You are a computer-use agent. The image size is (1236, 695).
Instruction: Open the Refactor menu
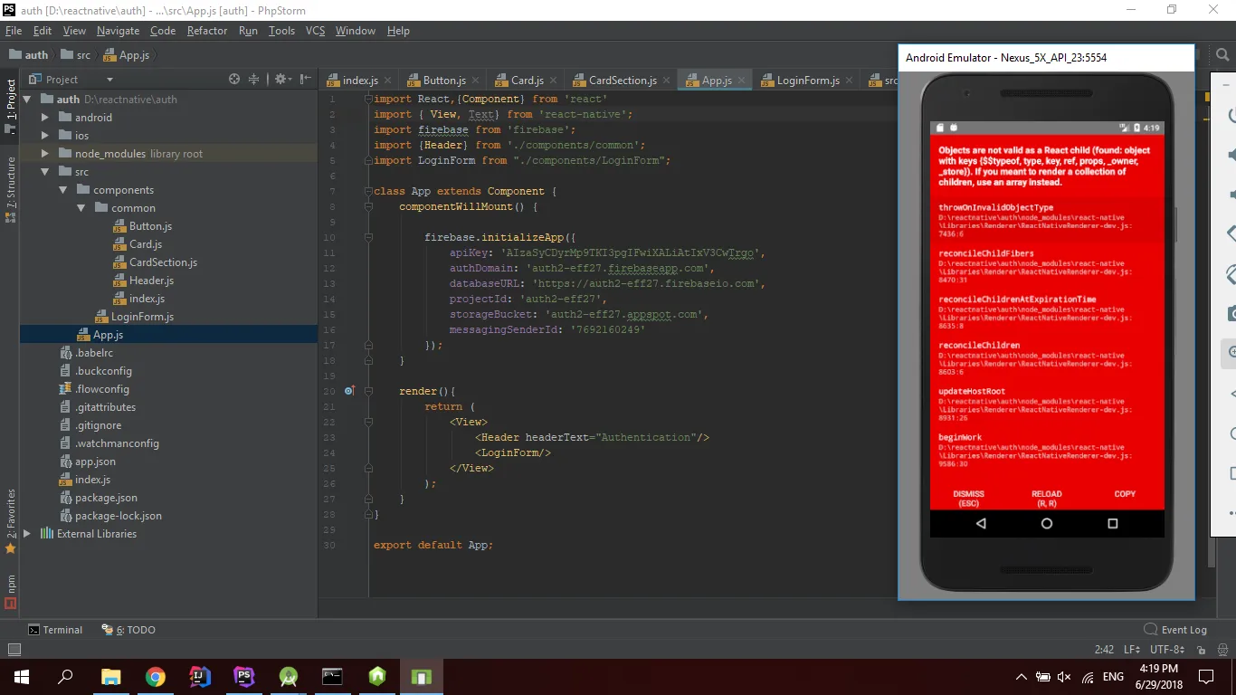point(207,31)
